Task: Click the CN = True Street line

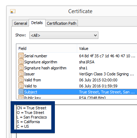Action: click(32, 108)
